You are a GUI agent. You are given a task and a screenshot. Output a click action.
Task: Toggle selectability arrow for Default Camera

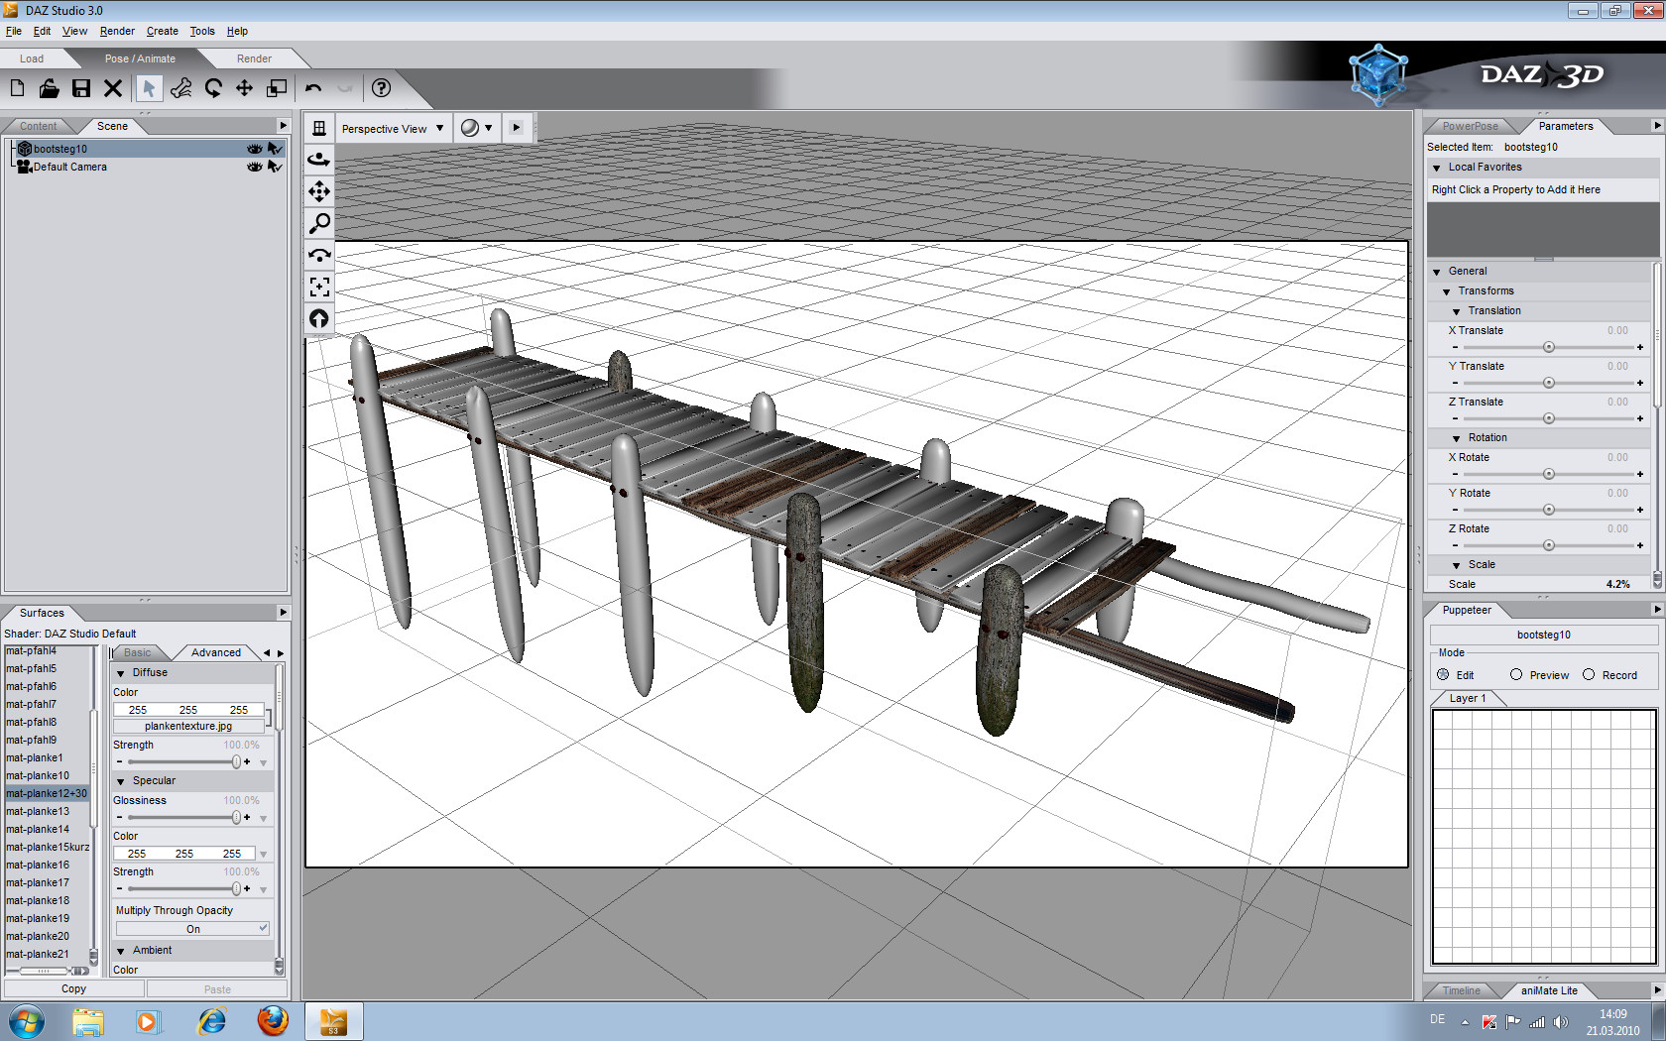[276, 167]
